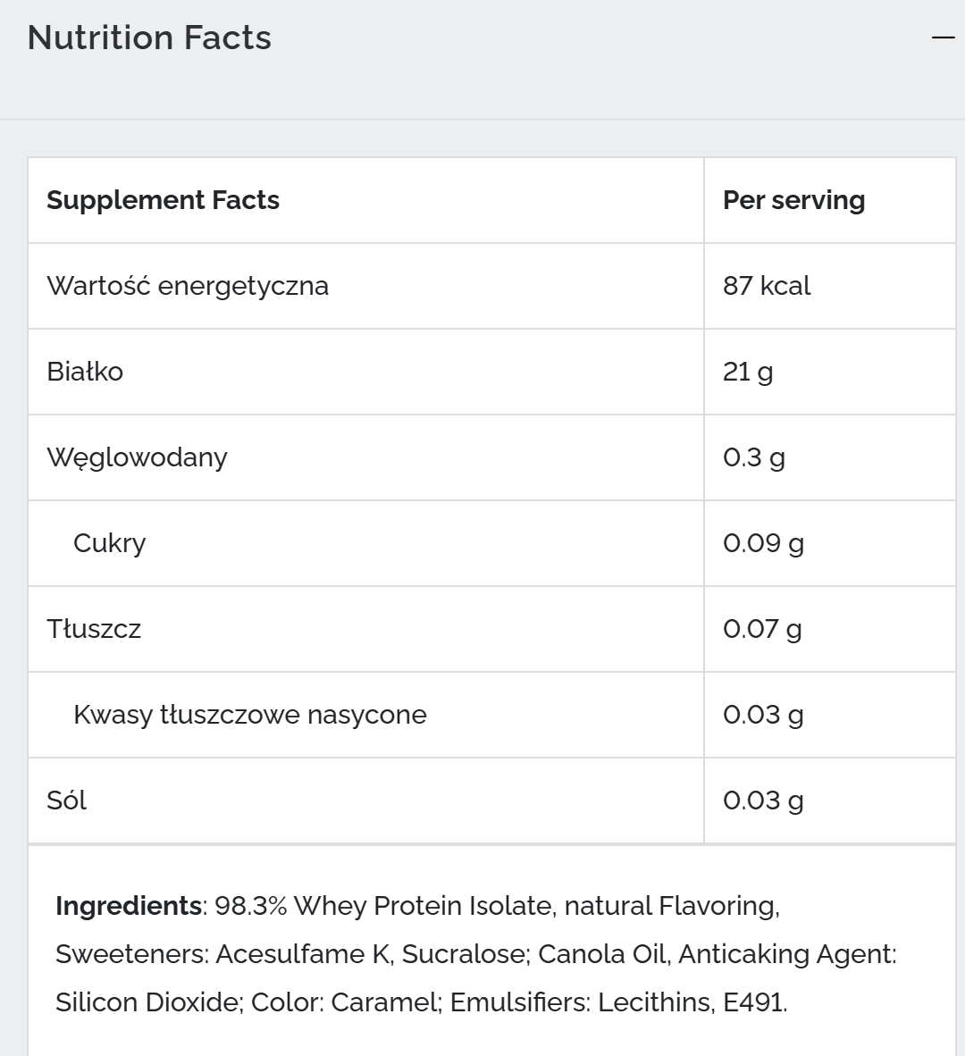Click the 87 kcal value

(x=767, y=286)
